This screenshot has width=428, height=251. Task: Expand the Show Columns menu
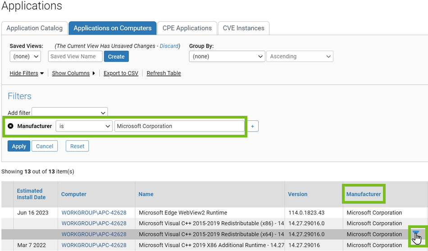(73, 73)
